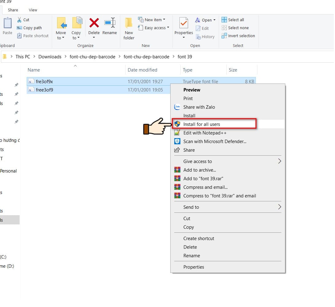This screenshot has height=307, width=335.
Task: Click the Invert selection icon
Action: (x=224, y=36)
